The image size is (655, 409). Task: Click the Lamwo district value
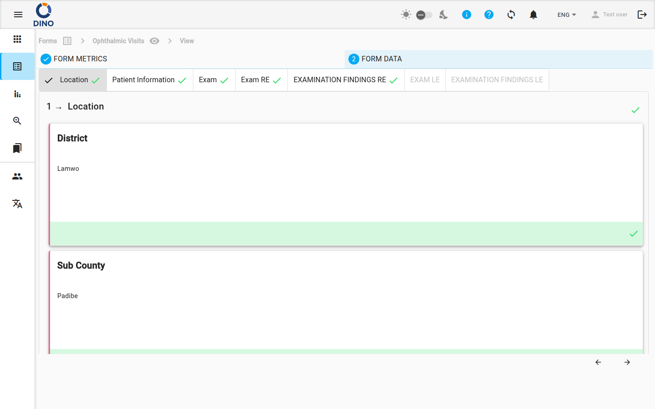pos(68,169)
